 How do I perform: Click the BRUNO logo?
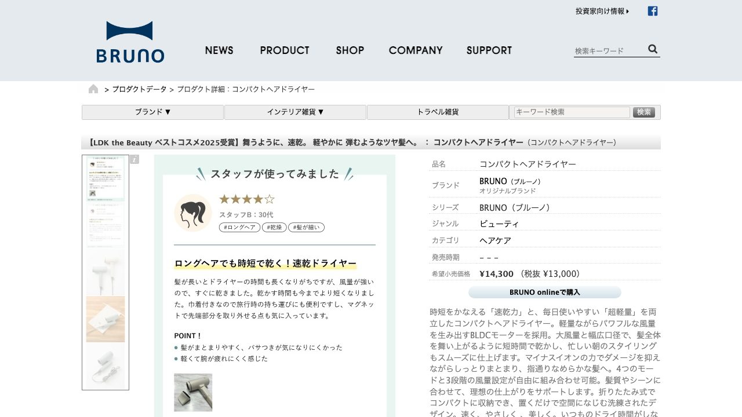coord(130,42)
